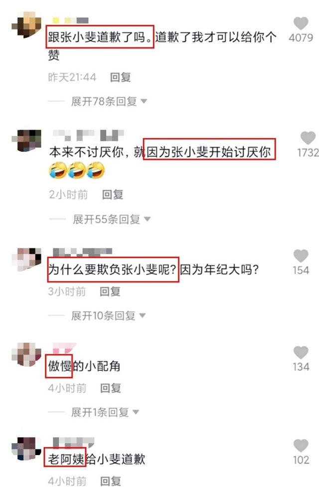Open avatar of the 傲慢的小配角 commenter
Screen dimensions: 319x487
26,355
